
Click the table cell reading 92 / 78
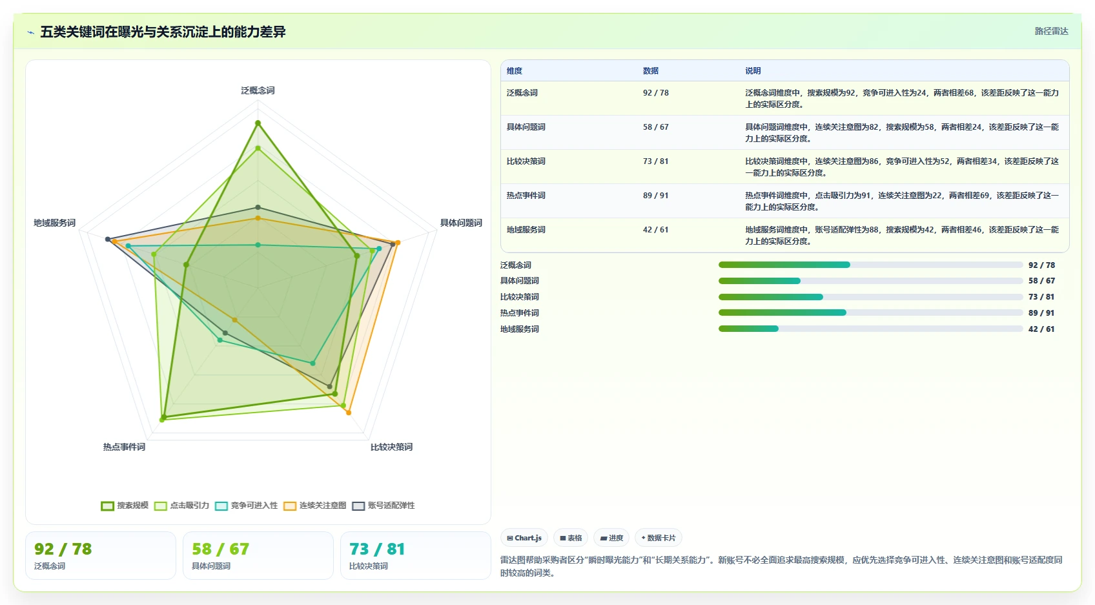pyautogui.click(x=656, y=93)
